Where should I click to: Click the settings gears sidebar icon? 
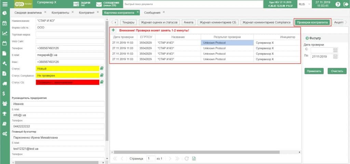click(5, 133)
